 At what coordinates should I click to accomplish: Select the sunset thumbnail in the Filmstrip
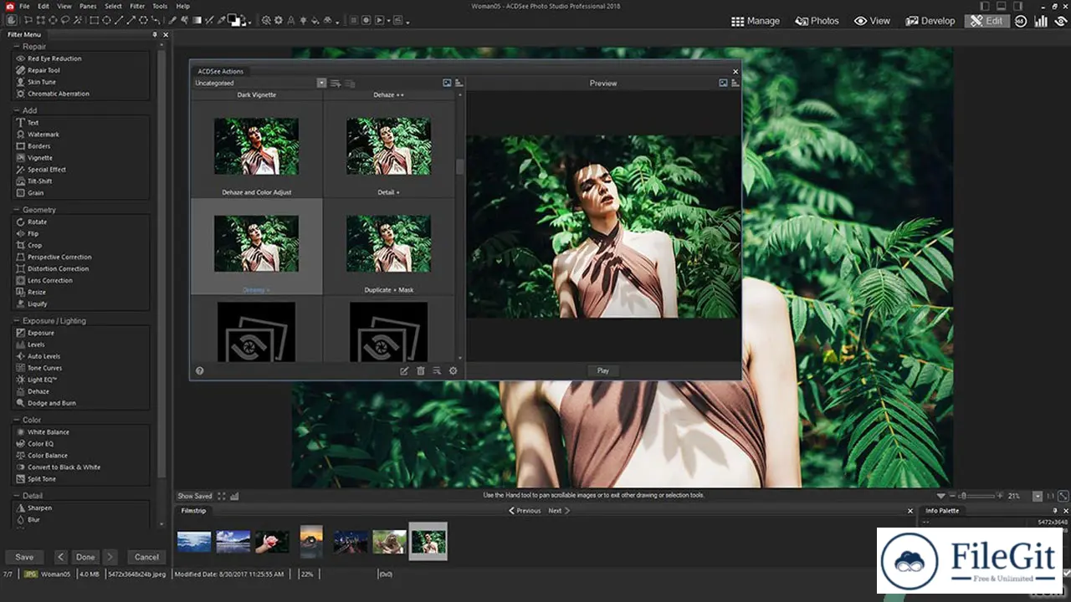click(x=311, y=541)
